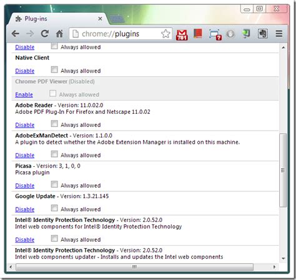Viewport: 296px width, 280px height.
Task: Open a new tab
Action: (117, 19)
